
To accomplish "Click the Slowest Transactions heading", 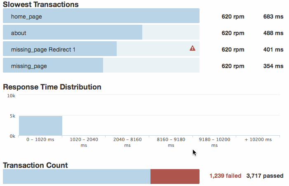I will click(x=41, y=5).
